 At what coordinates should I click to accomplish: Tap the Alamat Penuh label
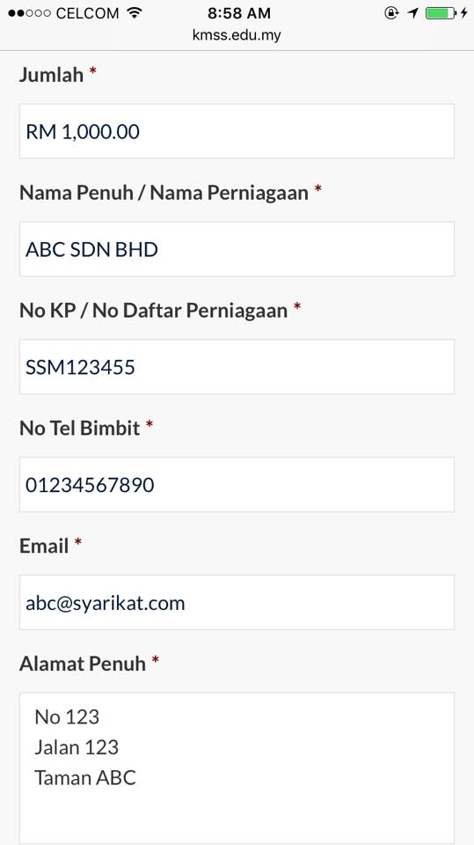[83, 664]
